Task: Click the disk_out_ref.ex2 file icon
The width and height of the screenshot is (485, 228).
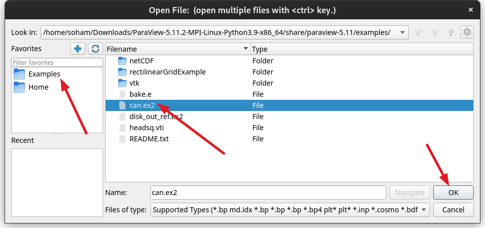Action: 122,117
